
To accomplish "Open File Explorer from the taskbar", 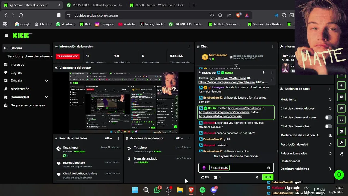I will click(180, 190).
